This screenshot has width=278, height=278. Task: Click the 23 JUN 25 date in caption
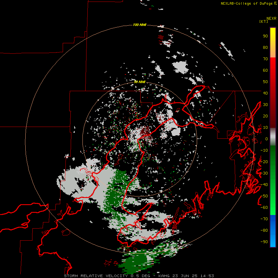pyautogui.click(x=185, y=276)
